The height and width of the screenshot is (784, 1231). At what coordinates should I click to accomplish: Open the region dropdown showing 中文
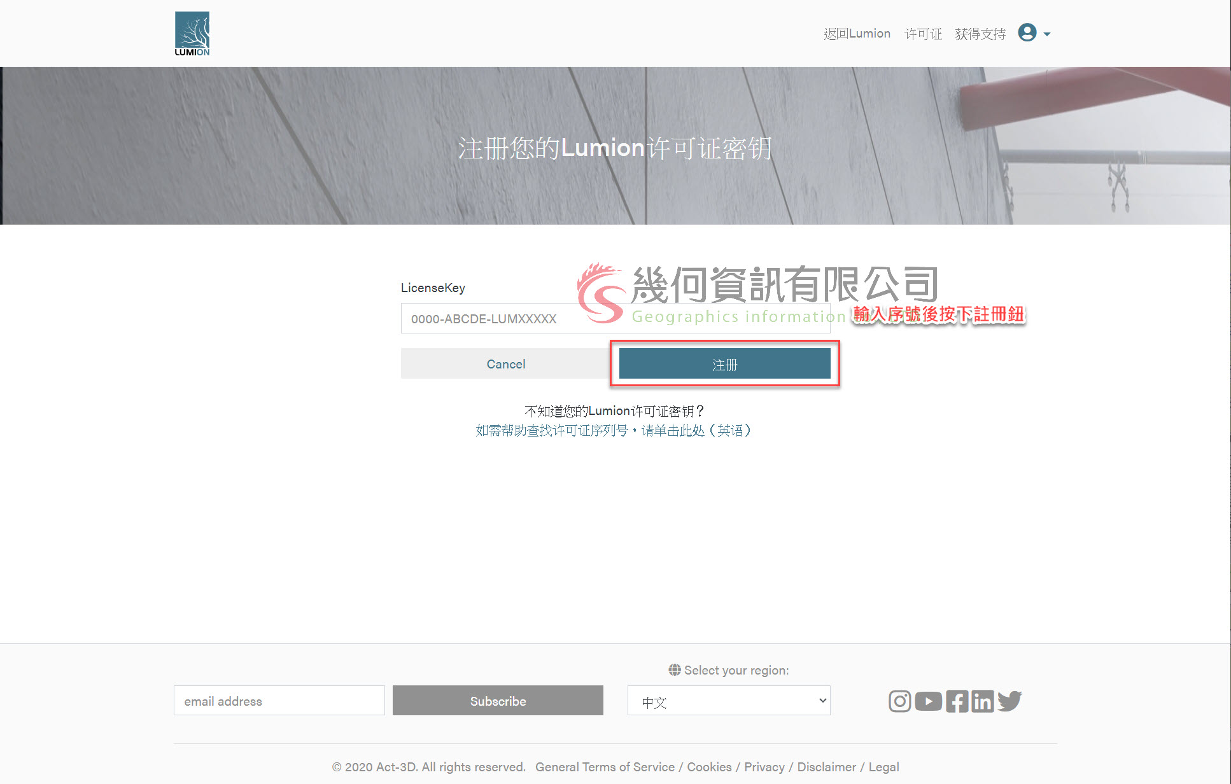click(x=729, y=701)
